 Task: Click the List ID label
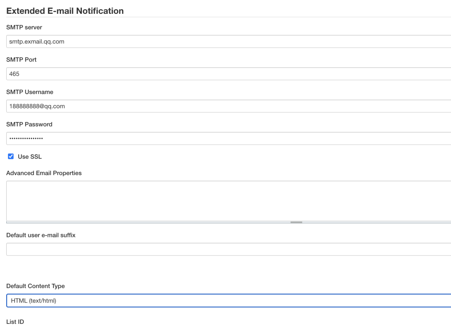pyautogui.click(x=15, y=322)
